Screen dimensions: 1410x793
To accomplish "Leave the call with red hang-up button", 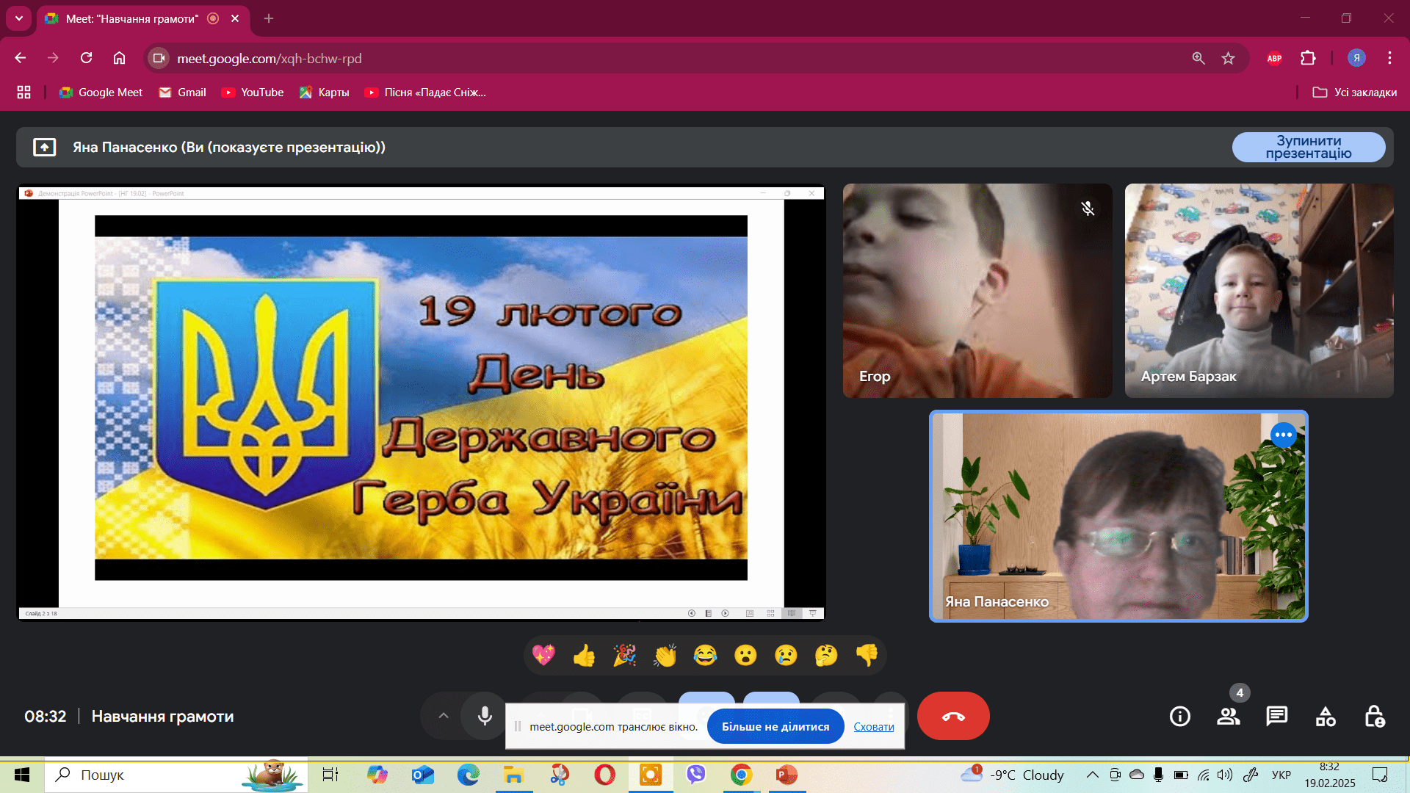I will [x=953, y=716].
